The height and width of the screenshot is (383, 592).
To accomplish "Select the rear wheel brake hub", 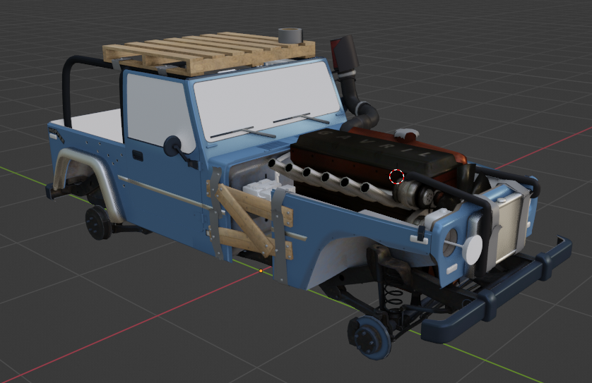I will pos(98,223).
